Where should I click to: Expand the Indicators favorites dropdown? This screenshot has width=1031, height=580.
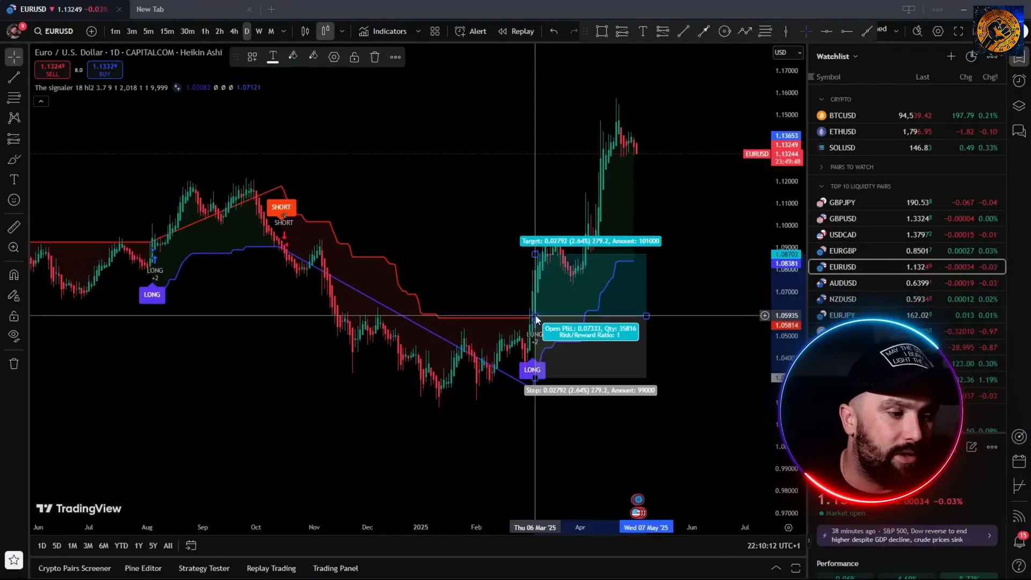click(x=418, y=31)
